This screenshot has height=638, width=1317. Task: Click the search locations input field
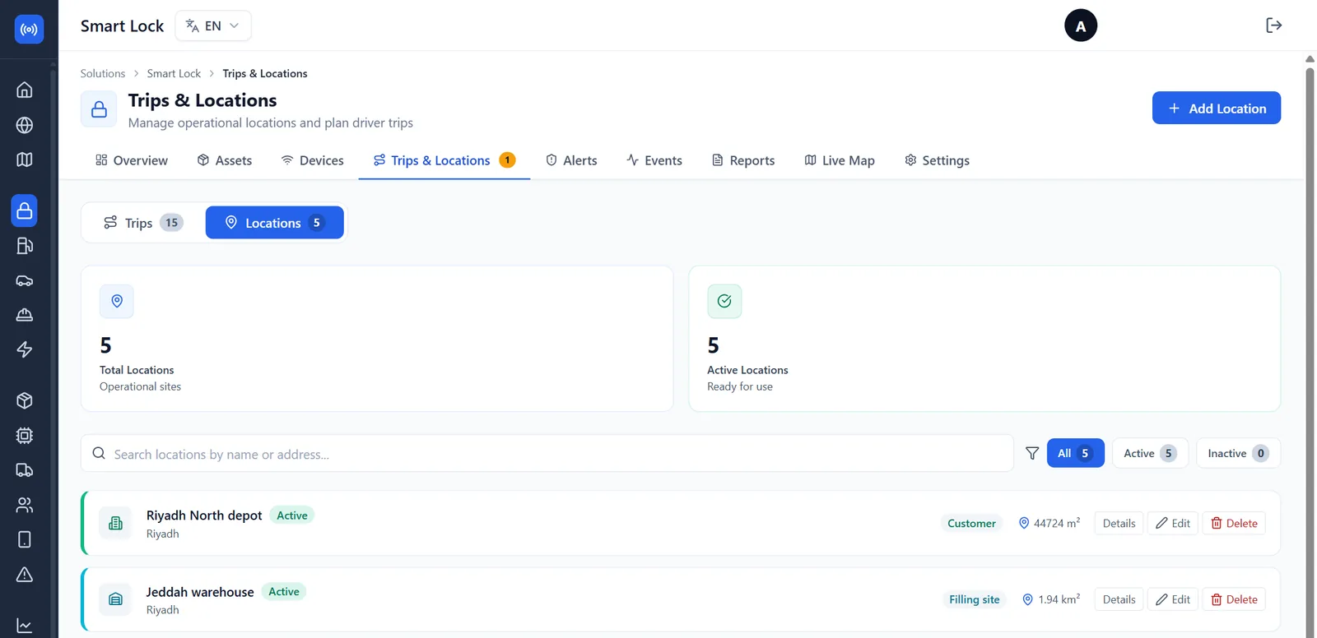(547, 454)
